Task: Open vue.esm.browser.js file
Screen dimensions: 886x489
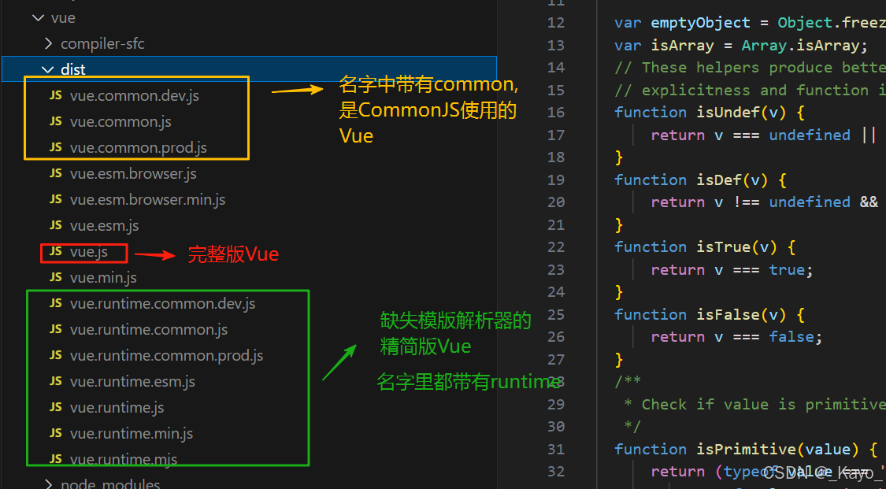Action: click(x=133, y=173)
